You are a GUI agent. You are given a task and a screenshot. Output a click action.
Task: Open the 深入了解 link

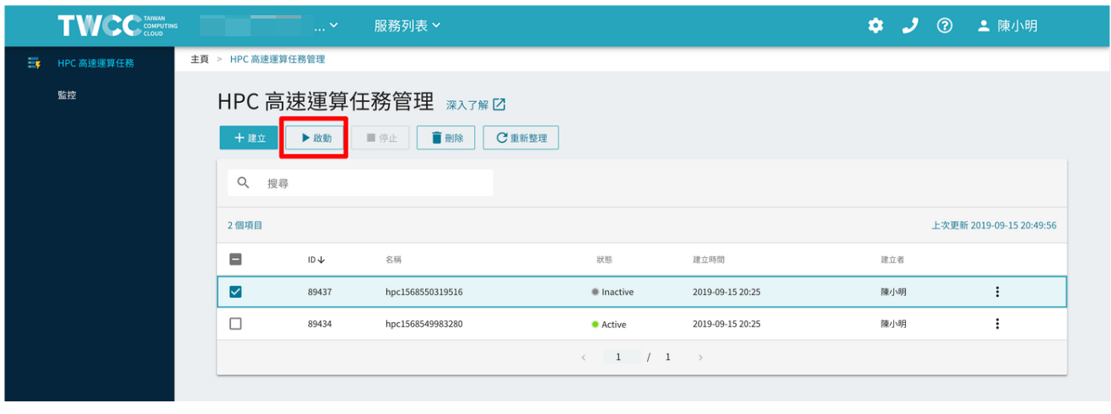click(476, 105)
